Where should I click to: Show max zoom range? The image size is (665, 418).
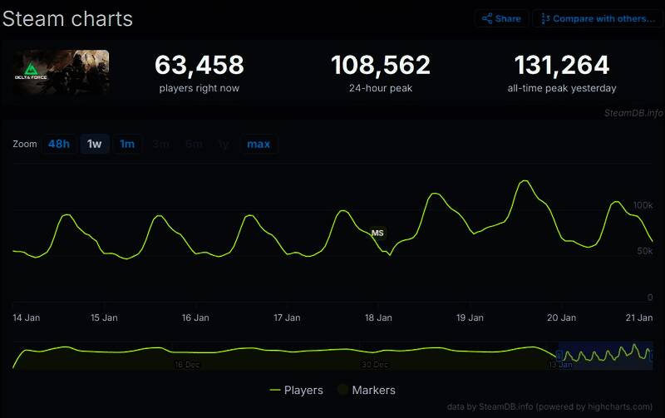coord(259,144)
